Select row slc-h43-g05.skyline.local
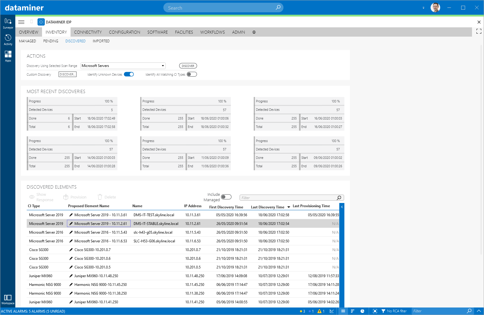 [183, 232]
